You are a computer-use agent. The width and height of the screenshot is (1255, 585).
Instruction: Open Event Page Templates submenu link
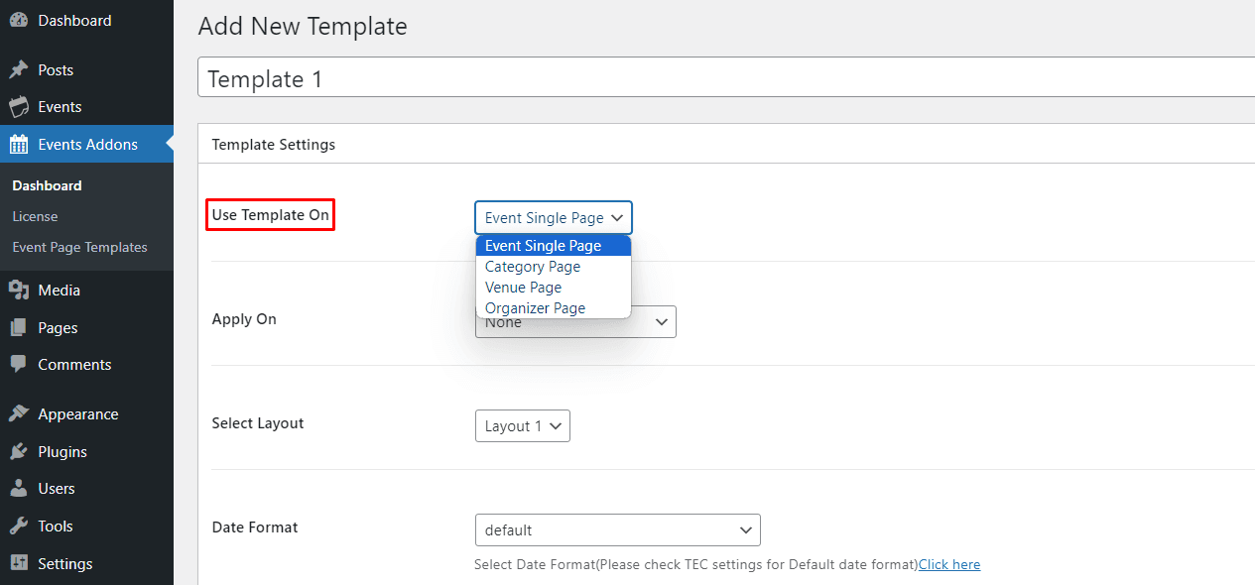79,247
